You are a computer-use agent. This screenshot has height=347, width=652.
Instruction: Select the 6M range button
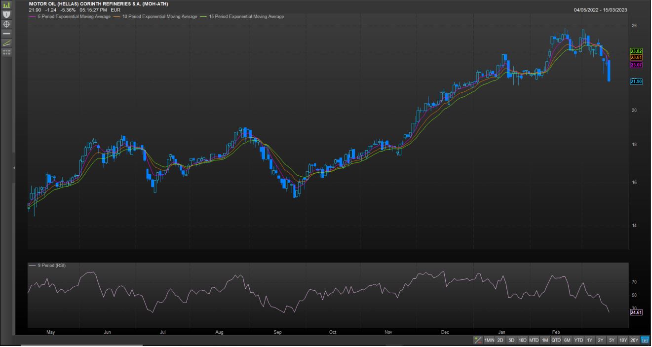[567, 340]
